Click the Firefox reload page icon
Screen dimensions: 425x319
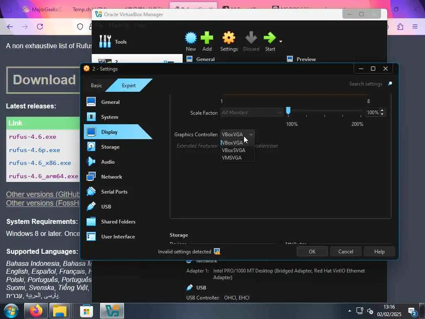(x=40, y=27)
